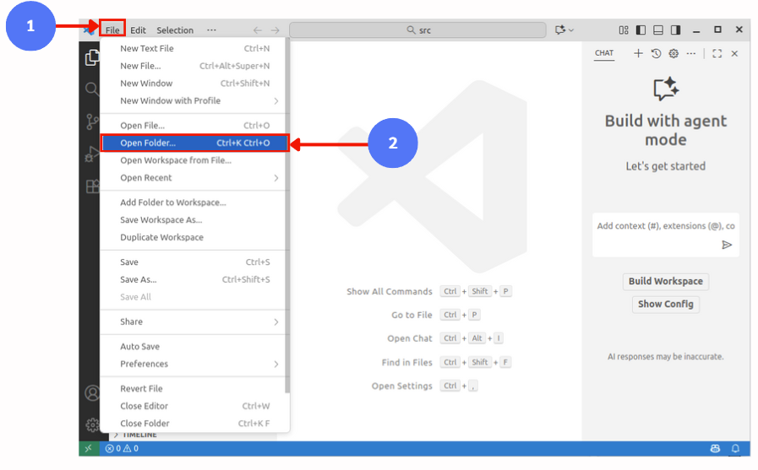
Task: Click the Show Config button
Action: (665, 304)
